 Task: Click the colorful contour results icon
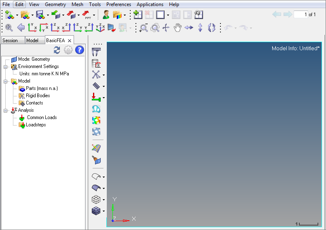(x=96, y=120)
